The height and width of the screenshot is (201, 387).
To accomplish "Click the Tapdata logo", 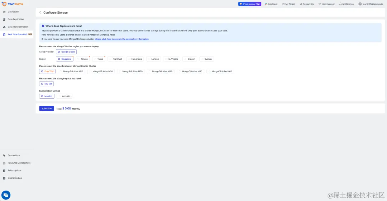I will tap(12, 4).
